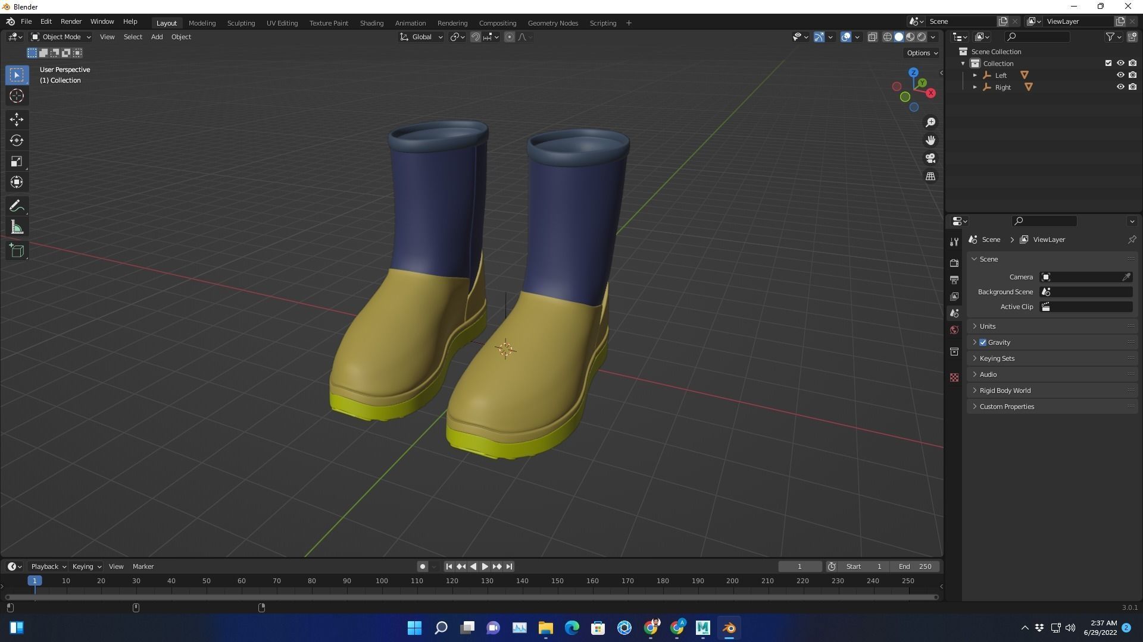Click the pan view hand icon

click(930, 140)
